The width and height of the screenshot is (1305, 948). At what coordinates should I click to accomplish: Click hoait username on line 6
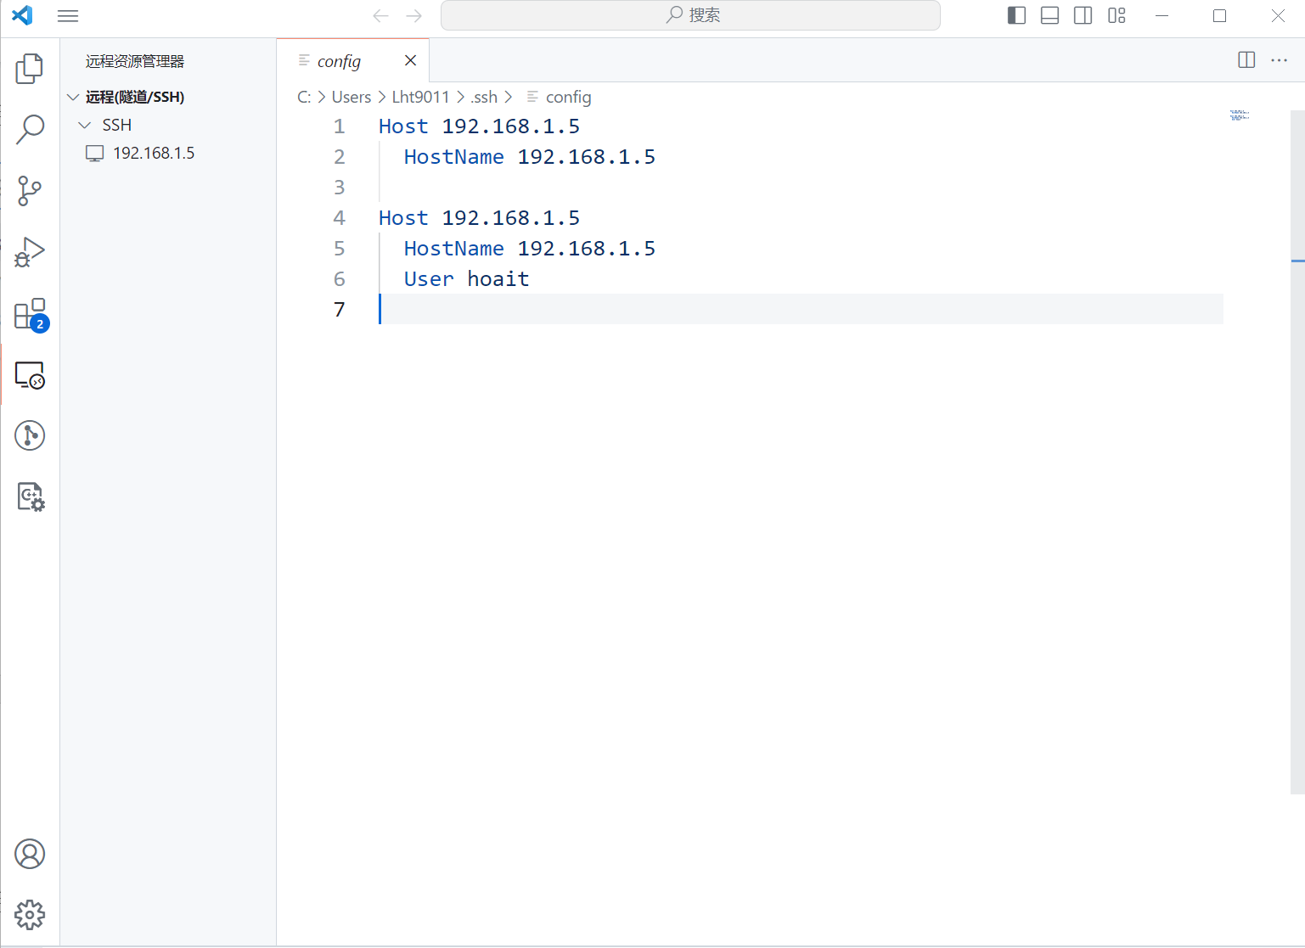coord(498,279)
